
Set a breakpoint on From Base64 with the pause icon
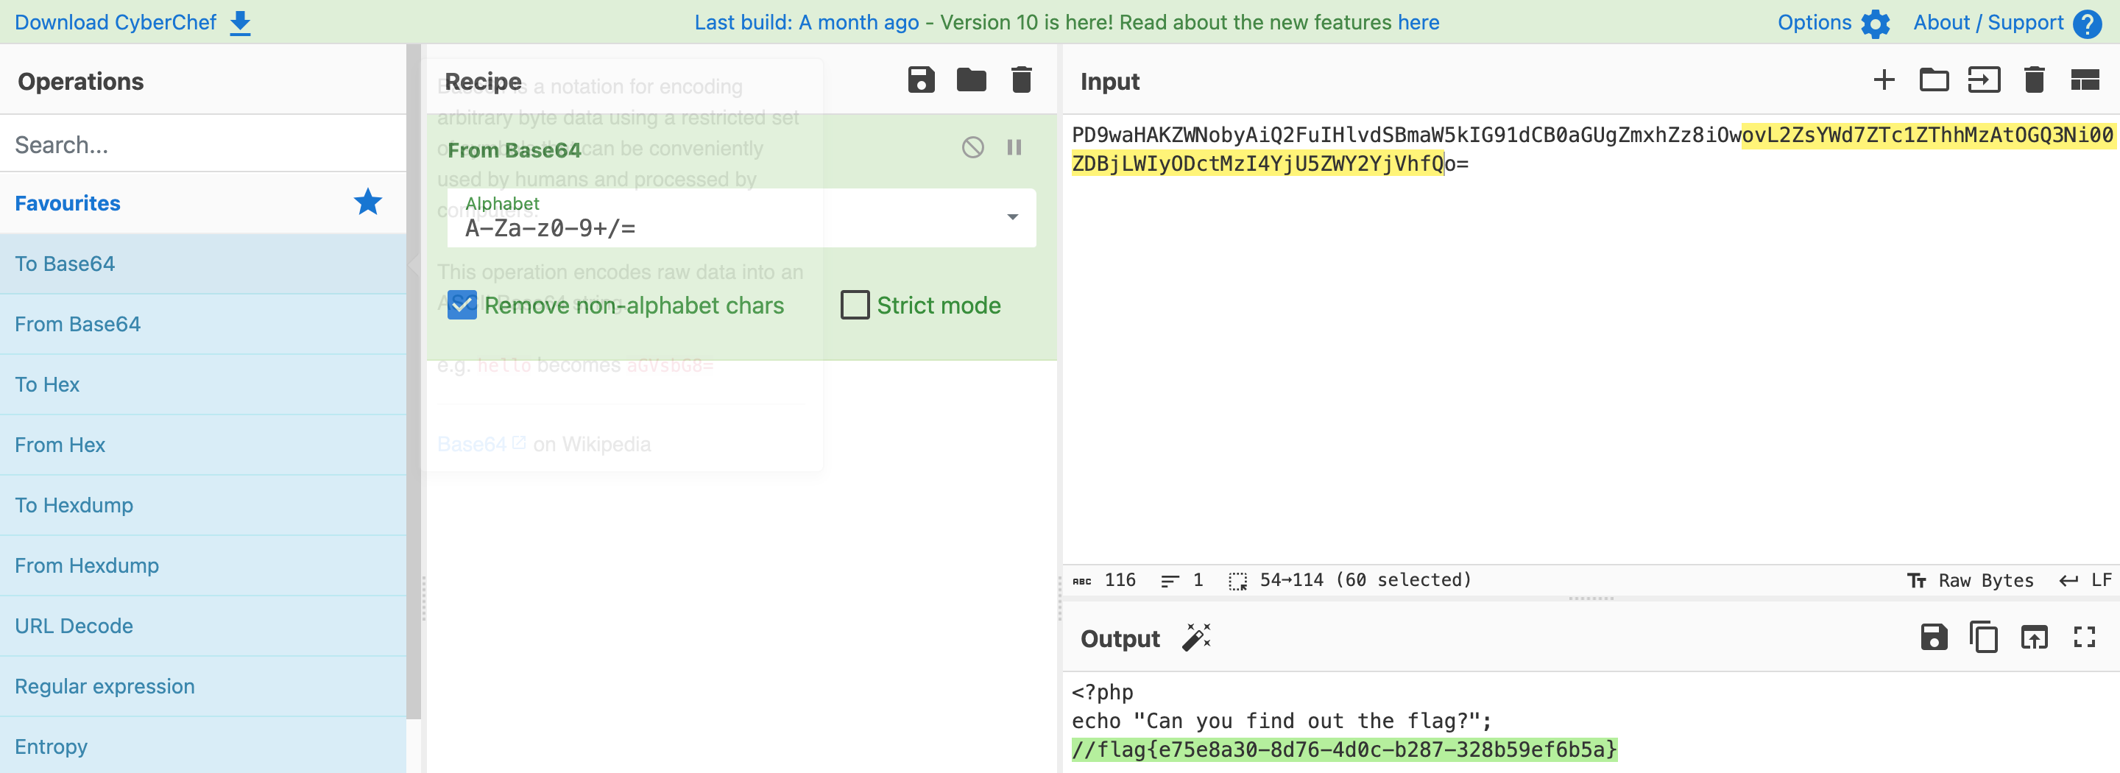tap(1014, 147)
